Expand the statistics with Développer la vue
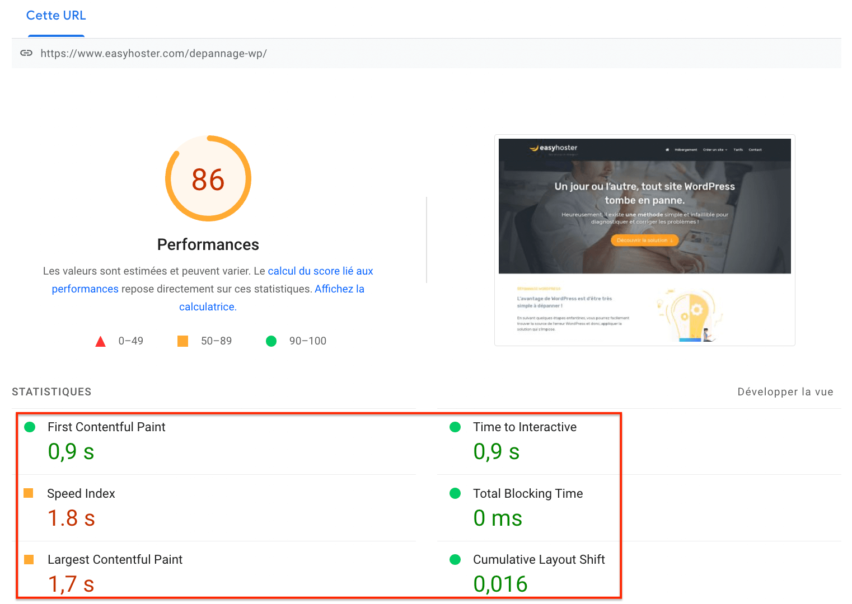This screenshot has width=852, height=604. [x=785, y=391]
